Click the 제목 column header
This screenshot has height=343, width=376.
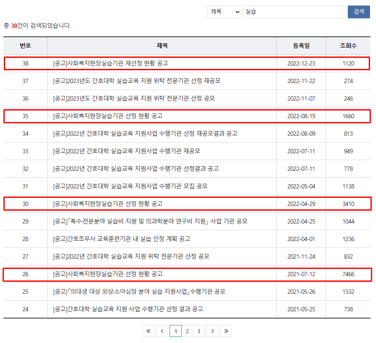coord(162,46)
